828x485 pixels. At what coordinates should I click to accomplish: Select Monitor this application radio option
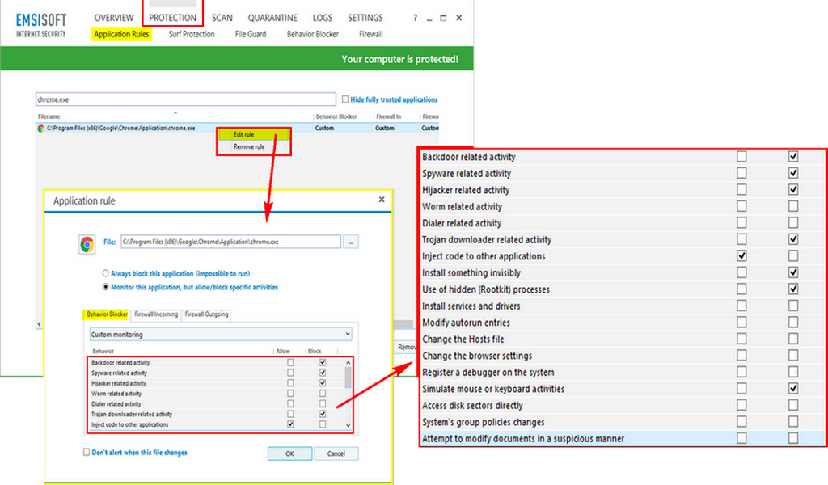coord(106,287)
